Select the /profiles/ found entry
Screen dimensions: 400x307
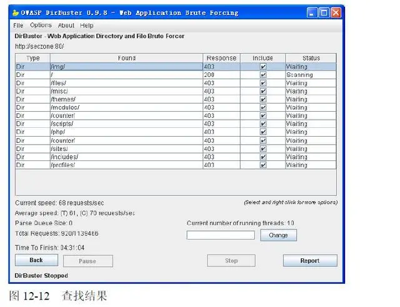point(126,165)
